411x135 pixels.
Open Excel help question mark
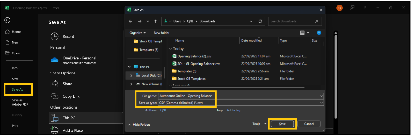point(365,8)
